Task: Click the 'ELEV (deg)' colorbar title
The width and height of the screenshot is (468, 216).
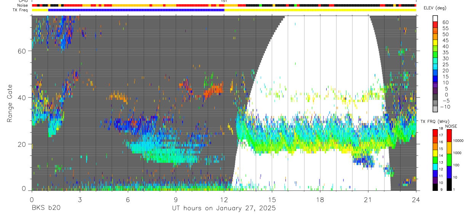Action: click(435, 8)
